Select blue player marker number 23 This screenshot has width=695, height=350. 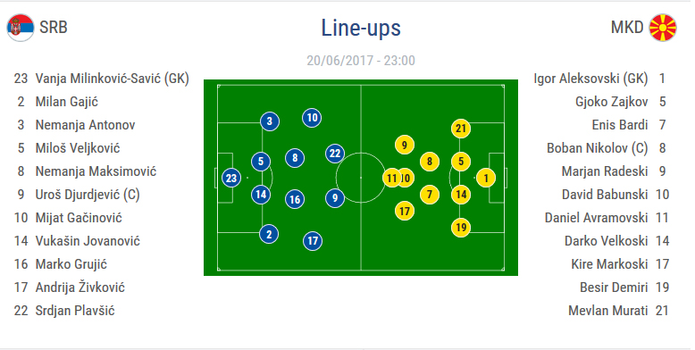click(231, 178)
